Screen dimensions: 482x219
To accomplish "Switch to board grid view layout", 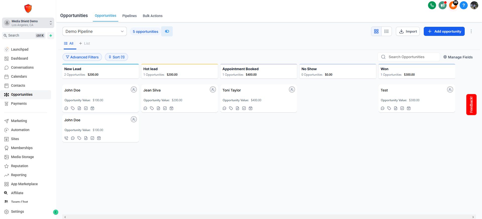I will tap(376, 31).
